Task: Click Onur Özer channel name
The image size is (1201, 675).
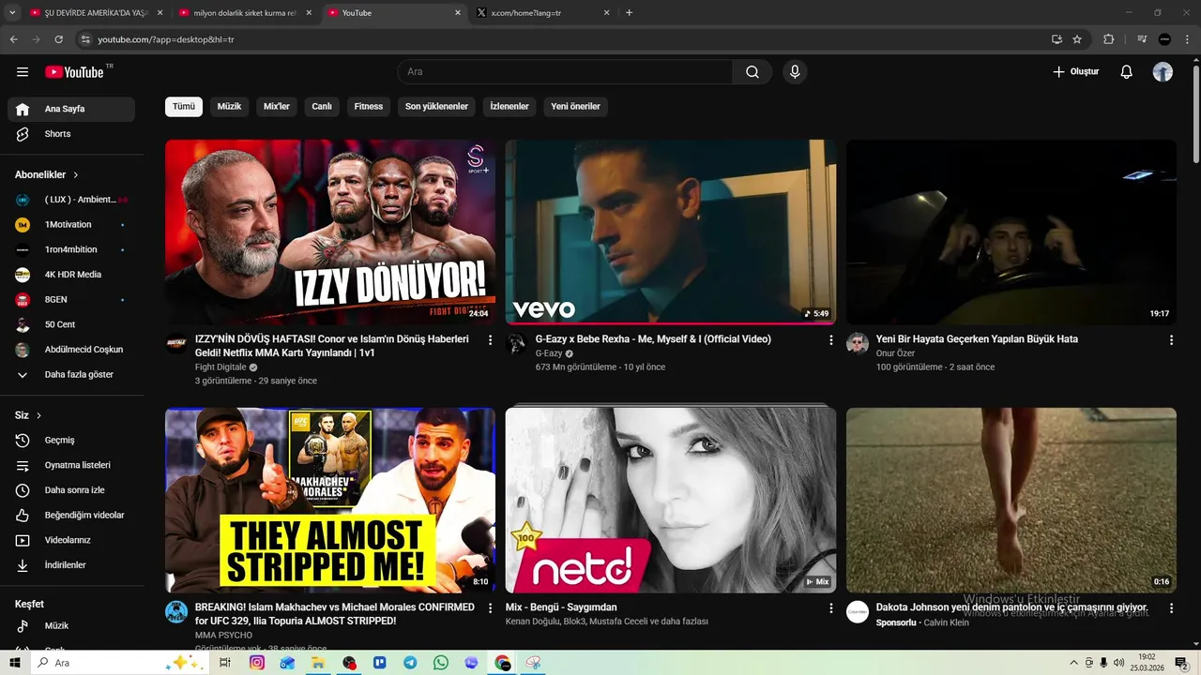Action: [895, 353]
